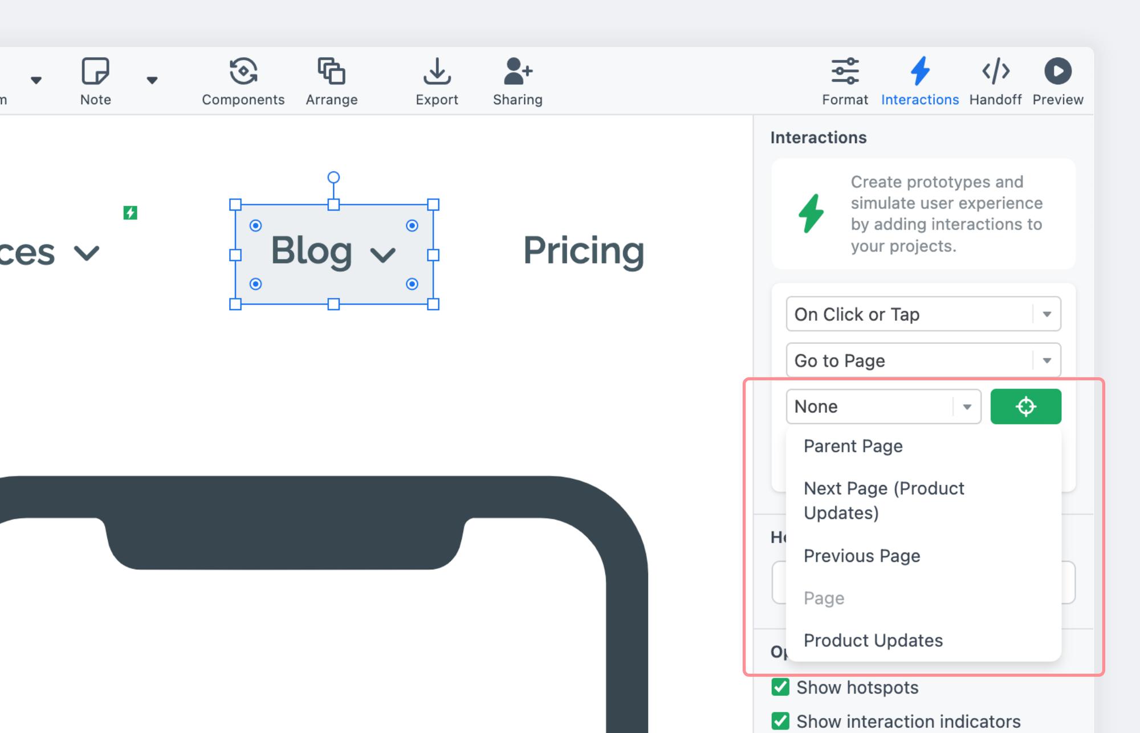The image size is (1140, 733).
Task: Choose the Product Updates page entry
Action: 923,641
